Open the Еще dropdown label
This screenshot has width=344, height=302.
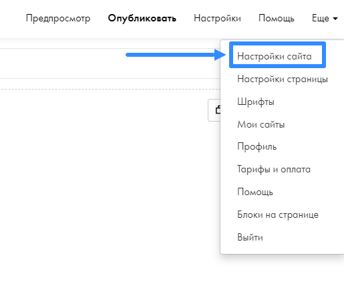point(321,18)
